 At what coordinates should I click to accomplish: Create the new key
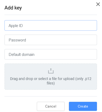click(x=83, y=106)
